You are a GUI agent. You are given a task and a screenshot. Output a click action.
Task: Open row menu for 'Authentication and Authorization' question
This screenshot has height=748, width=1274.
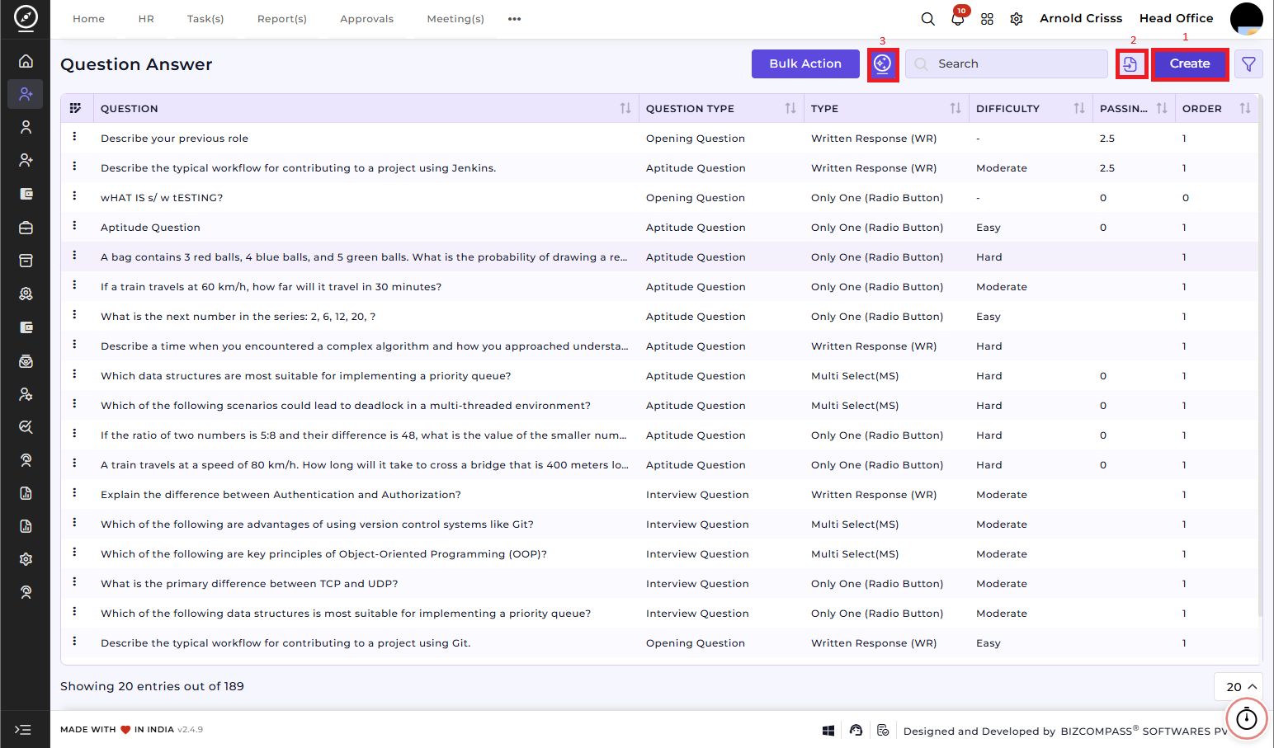tap(74, 493)
